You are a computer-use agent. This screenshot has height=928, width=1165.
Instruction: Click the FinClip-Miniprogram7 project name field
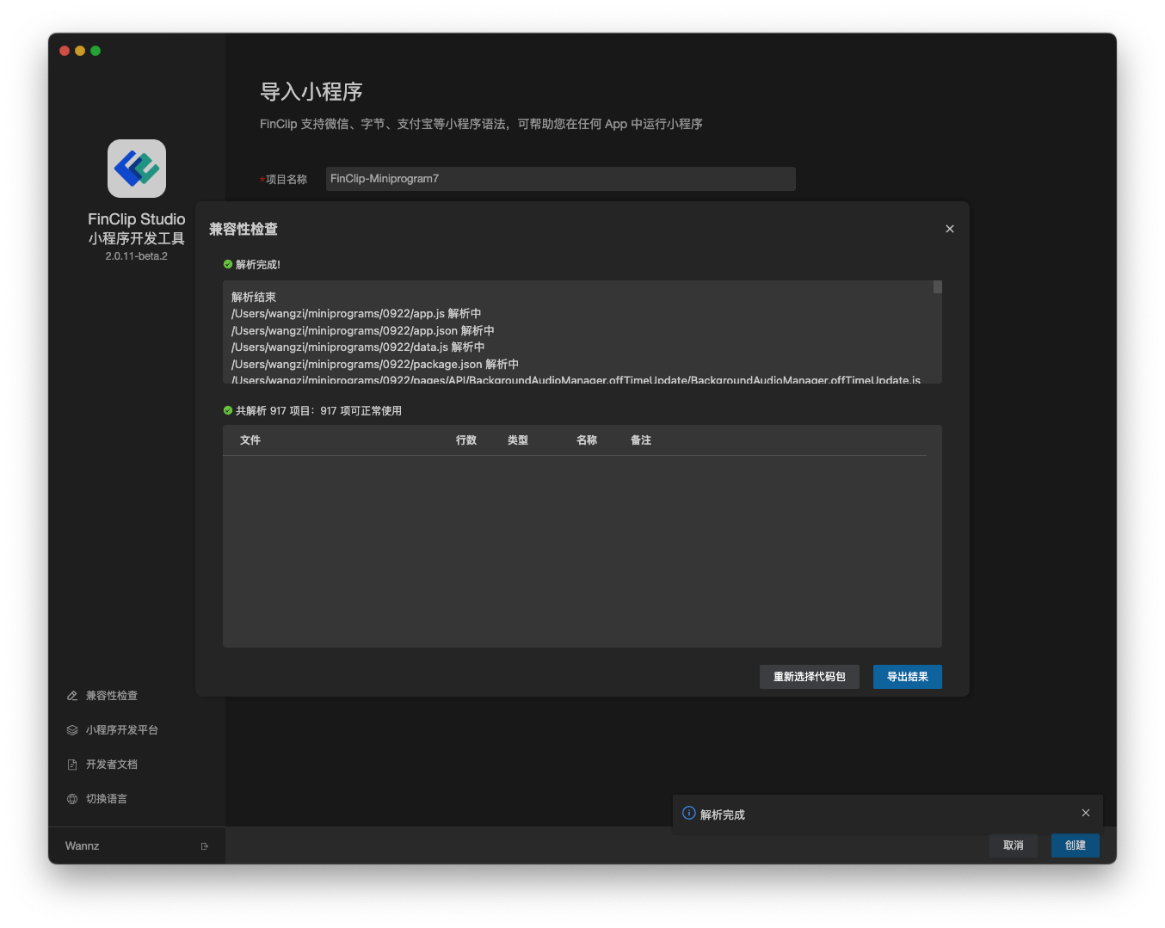pyautogui.click(x=560, y=178)
